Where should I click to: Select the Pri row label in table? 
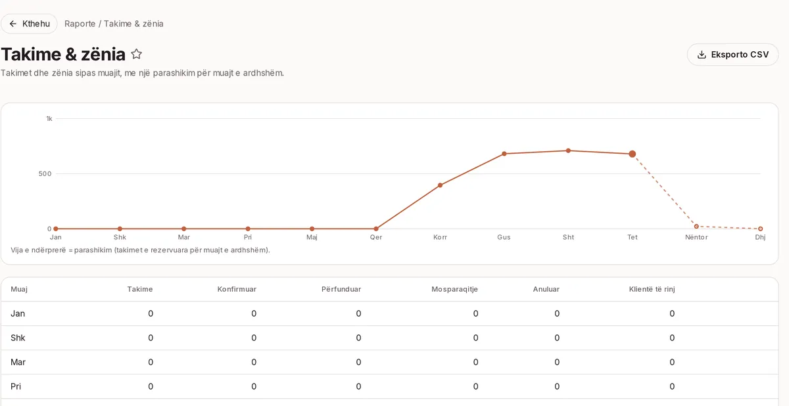pyautogui.click(x=16, y=386)
